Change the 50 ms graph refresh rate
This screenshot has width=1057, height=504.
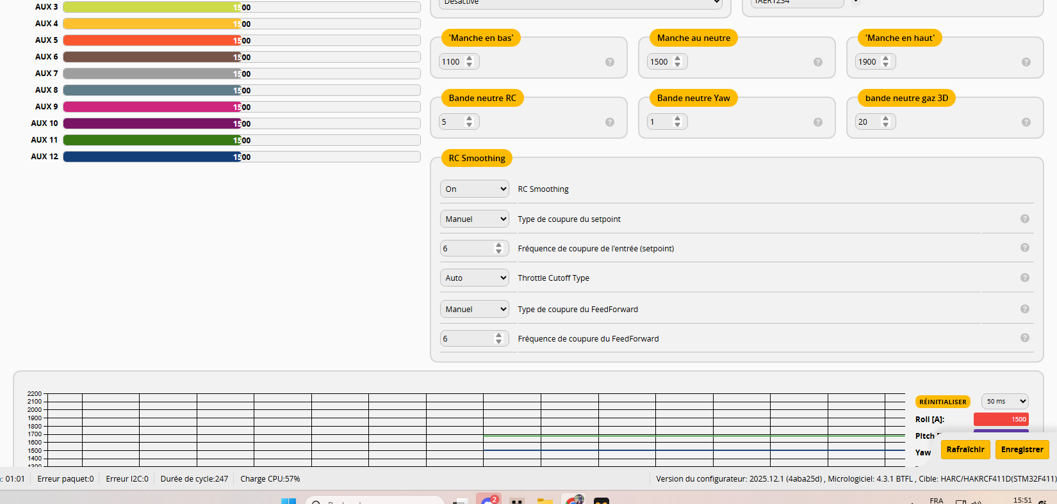click(x=1004, y=402)
